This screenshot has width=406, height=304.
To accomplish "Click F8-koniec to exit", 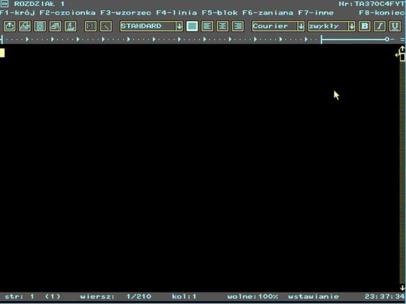I will pos(381,12).
